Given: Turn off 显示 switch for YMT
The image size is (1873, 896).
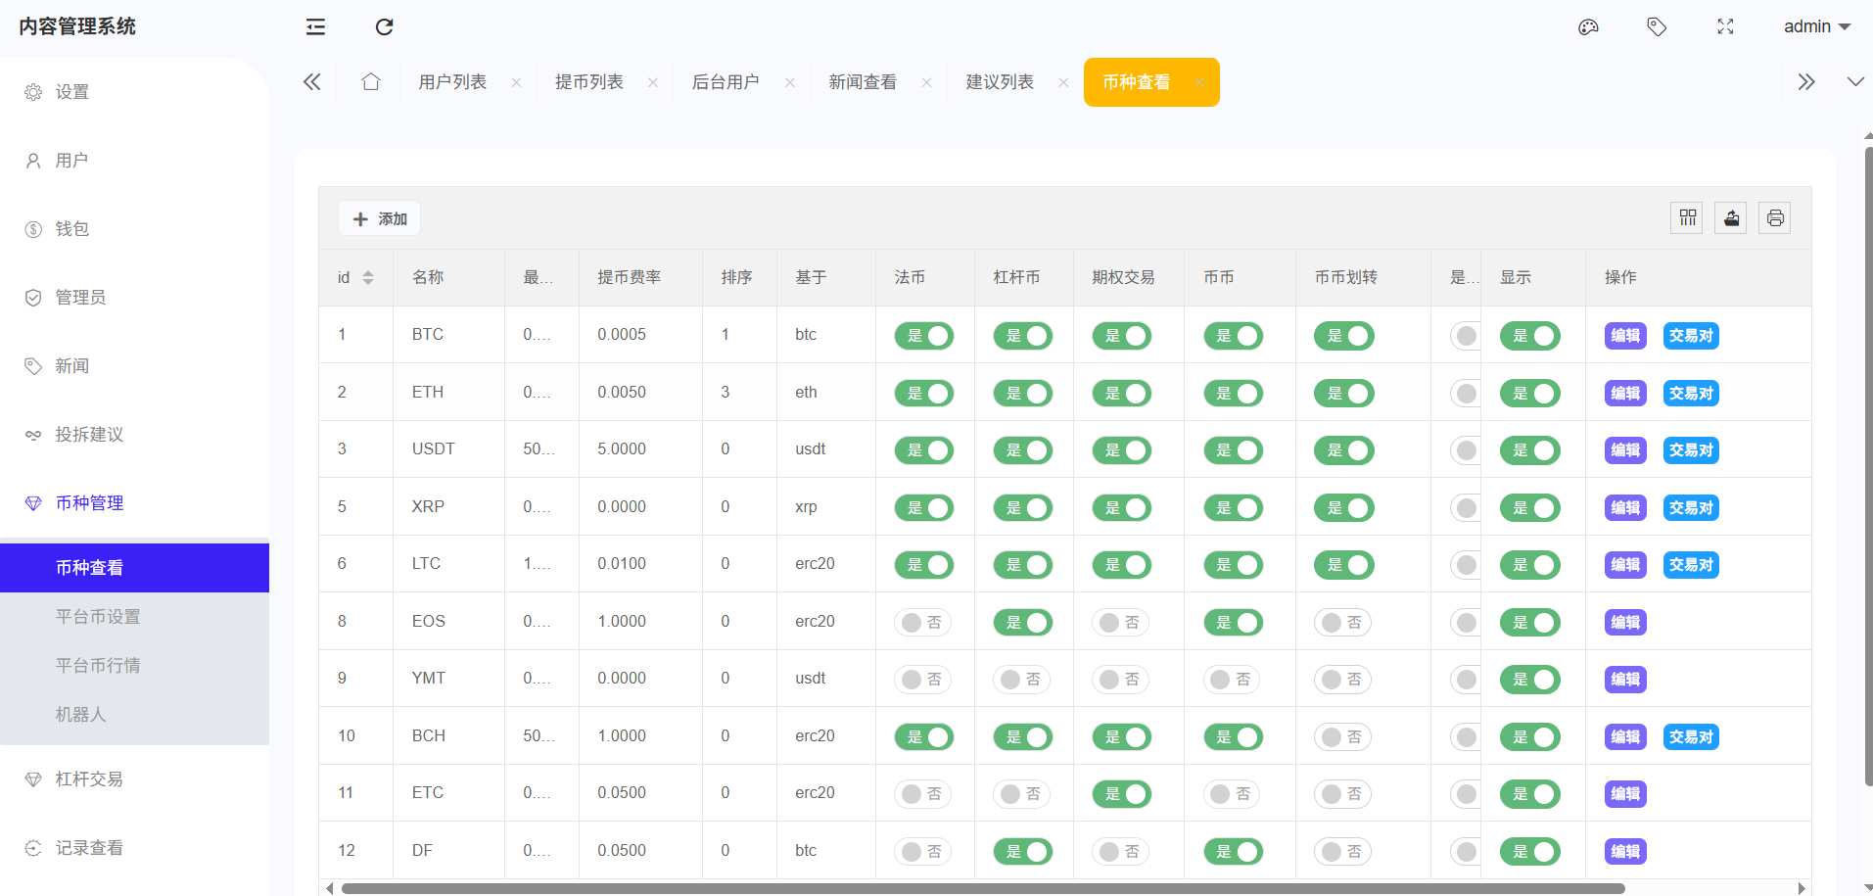Looking at the screenshot, I should tap(1529, 680).
